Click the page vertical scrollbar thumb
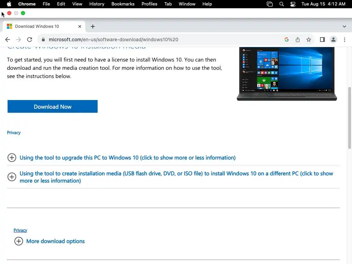352x264 pixels. coord(349,118)
